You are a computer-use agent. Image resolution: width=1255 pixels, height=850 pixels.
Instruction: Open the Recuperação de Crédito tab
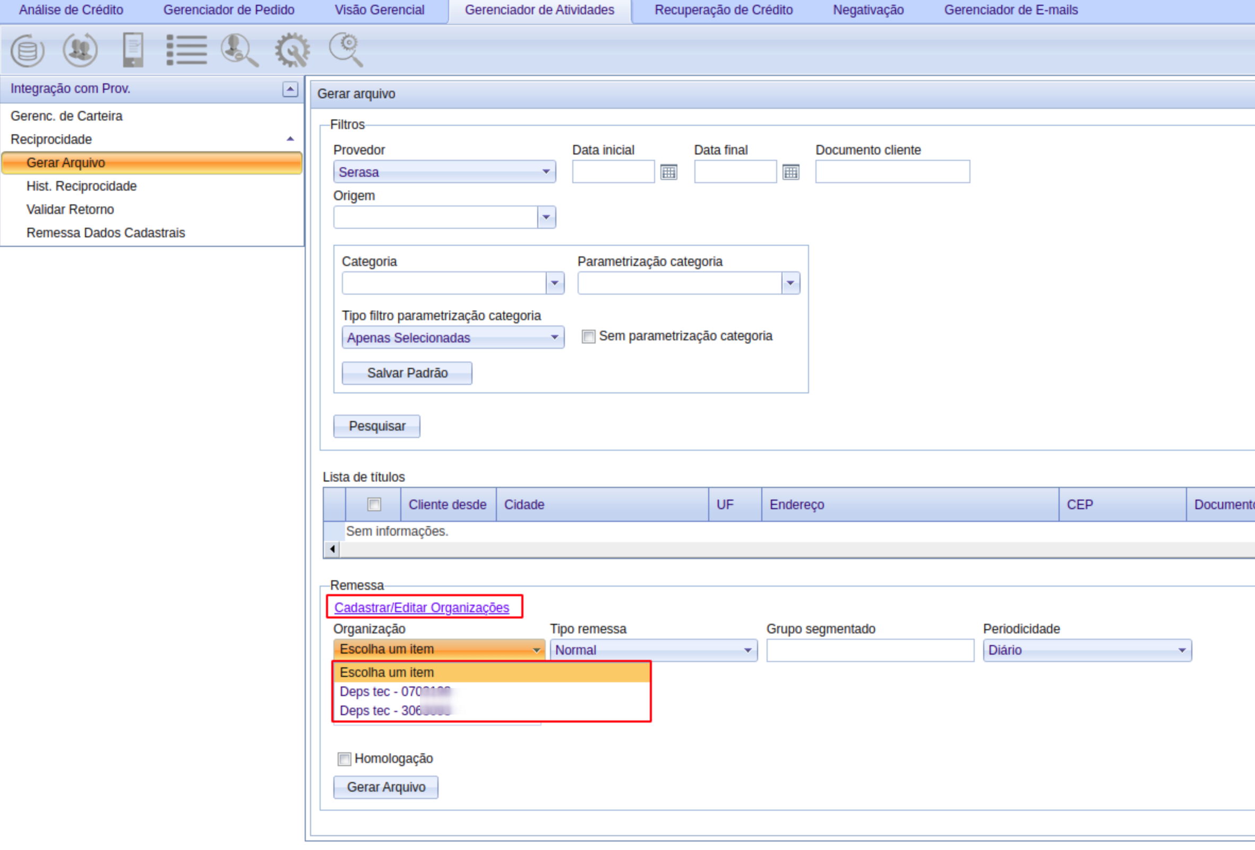click(x=724, y=10)
